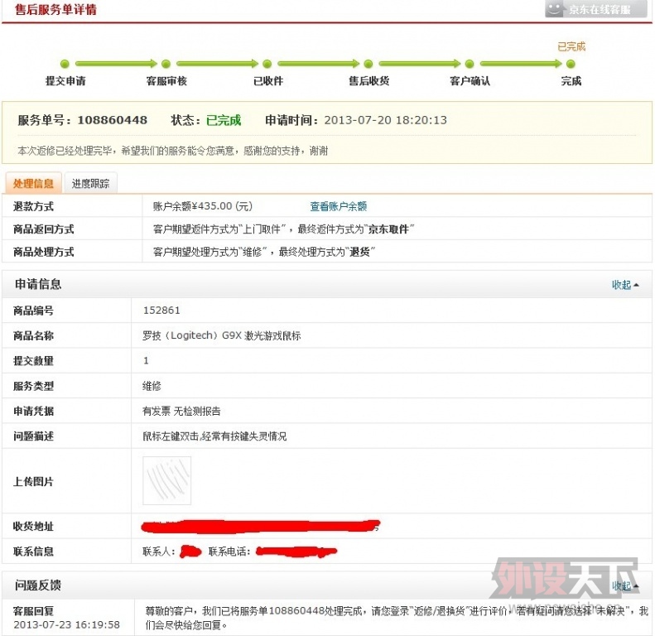Click the smiley icon in 京东在线客服 button
The width and height of the screenshot is (655, 636).
click(x=555, y=9)
